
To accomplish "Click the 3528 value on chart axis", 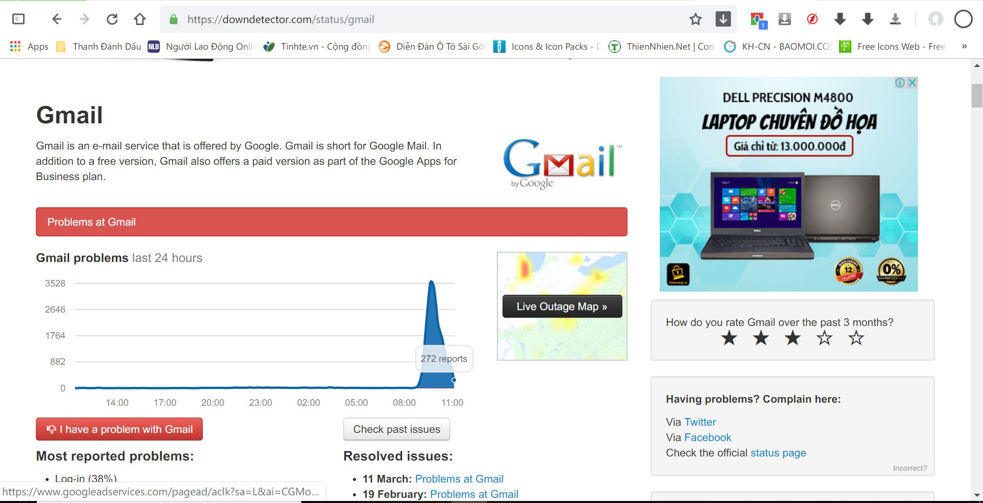I will [55, 283].
